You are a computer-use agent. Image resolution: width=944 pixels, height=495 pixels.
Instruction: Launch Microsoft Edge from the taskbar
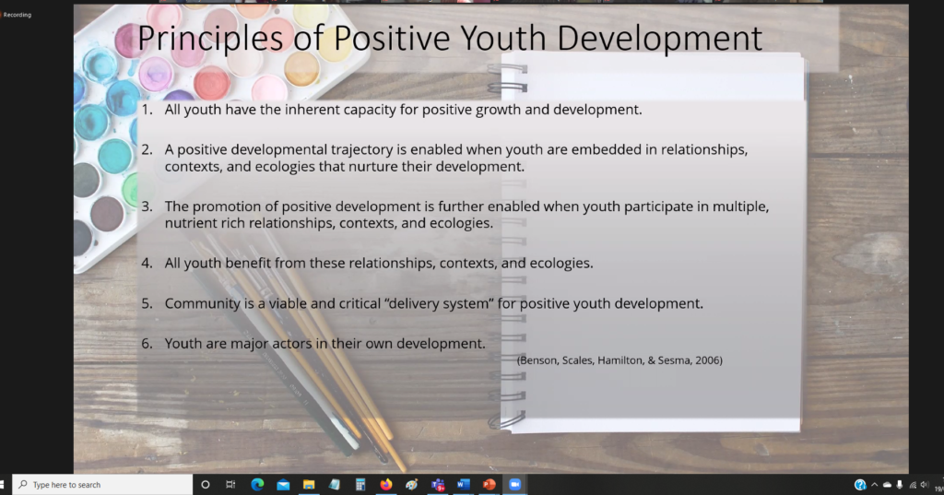[x=257, y=484]
